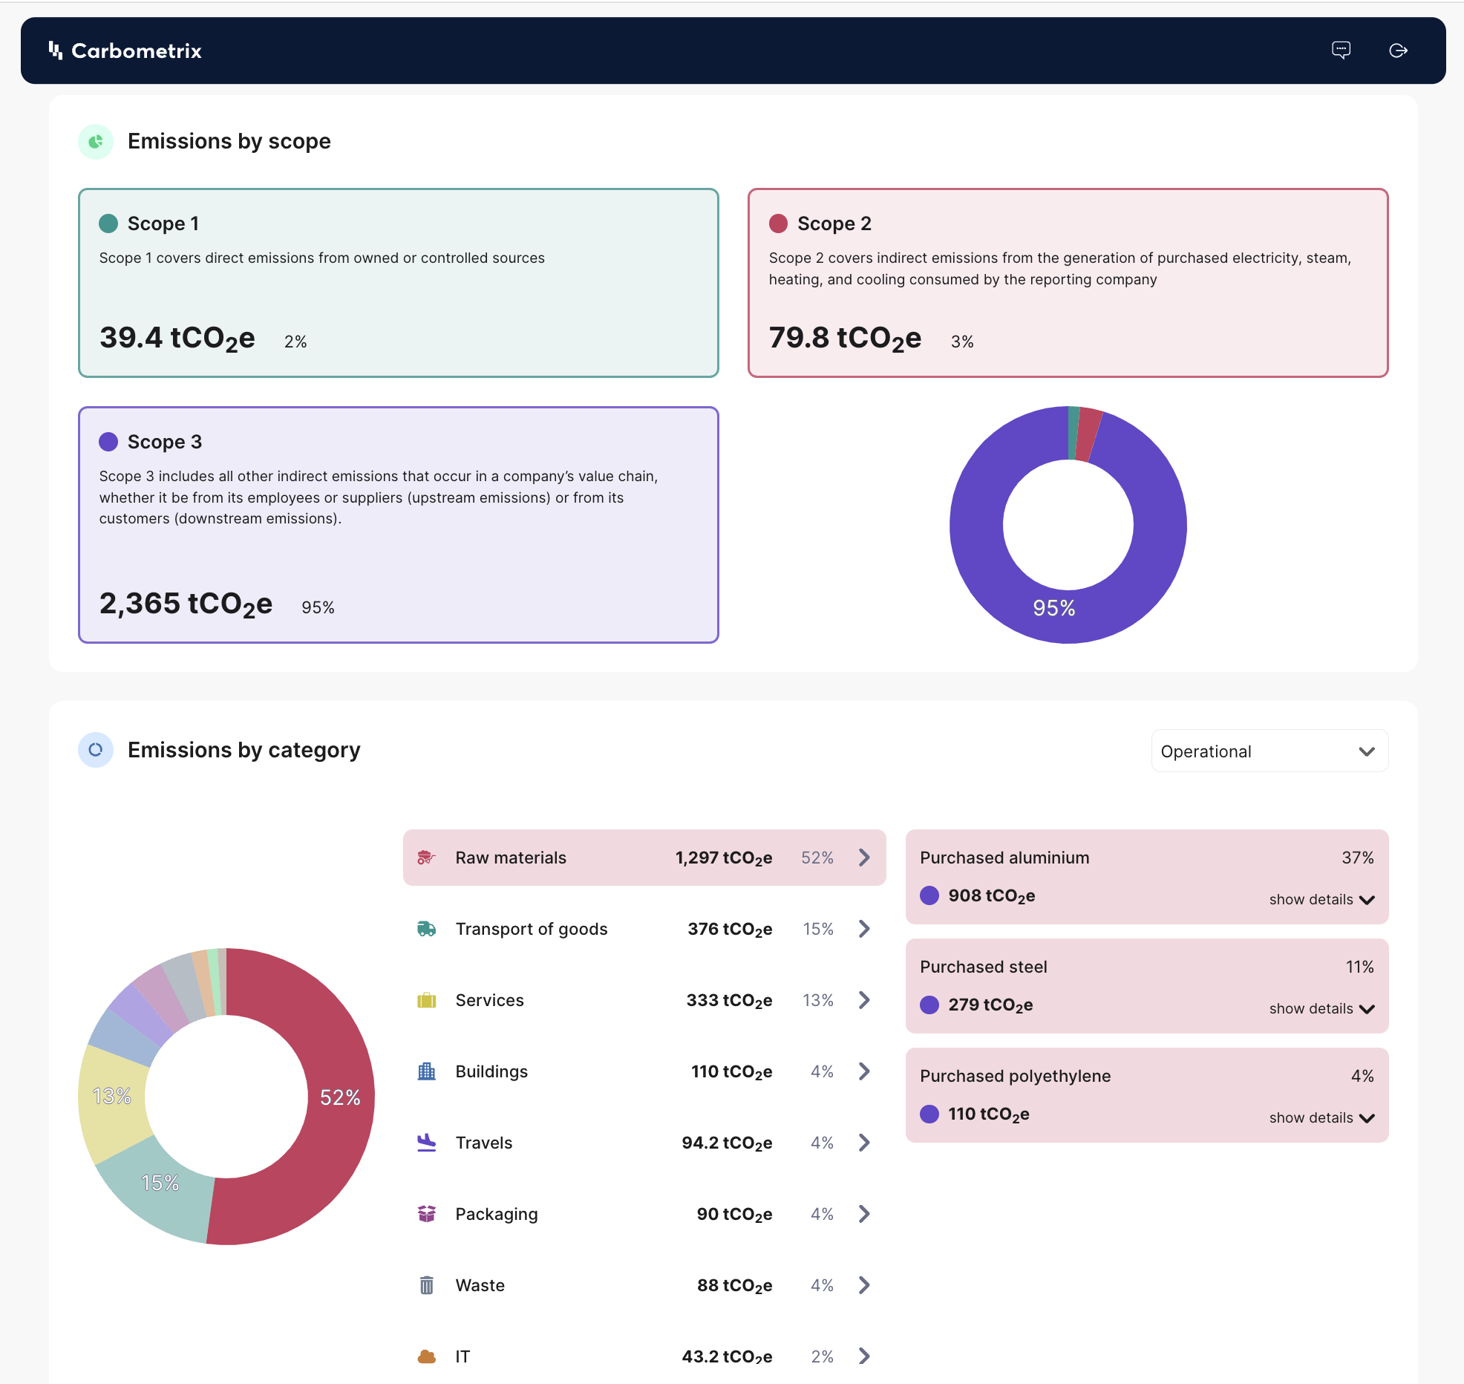
Task: Click the Emissions by category circle icon
Action: (x=96, y=750)
